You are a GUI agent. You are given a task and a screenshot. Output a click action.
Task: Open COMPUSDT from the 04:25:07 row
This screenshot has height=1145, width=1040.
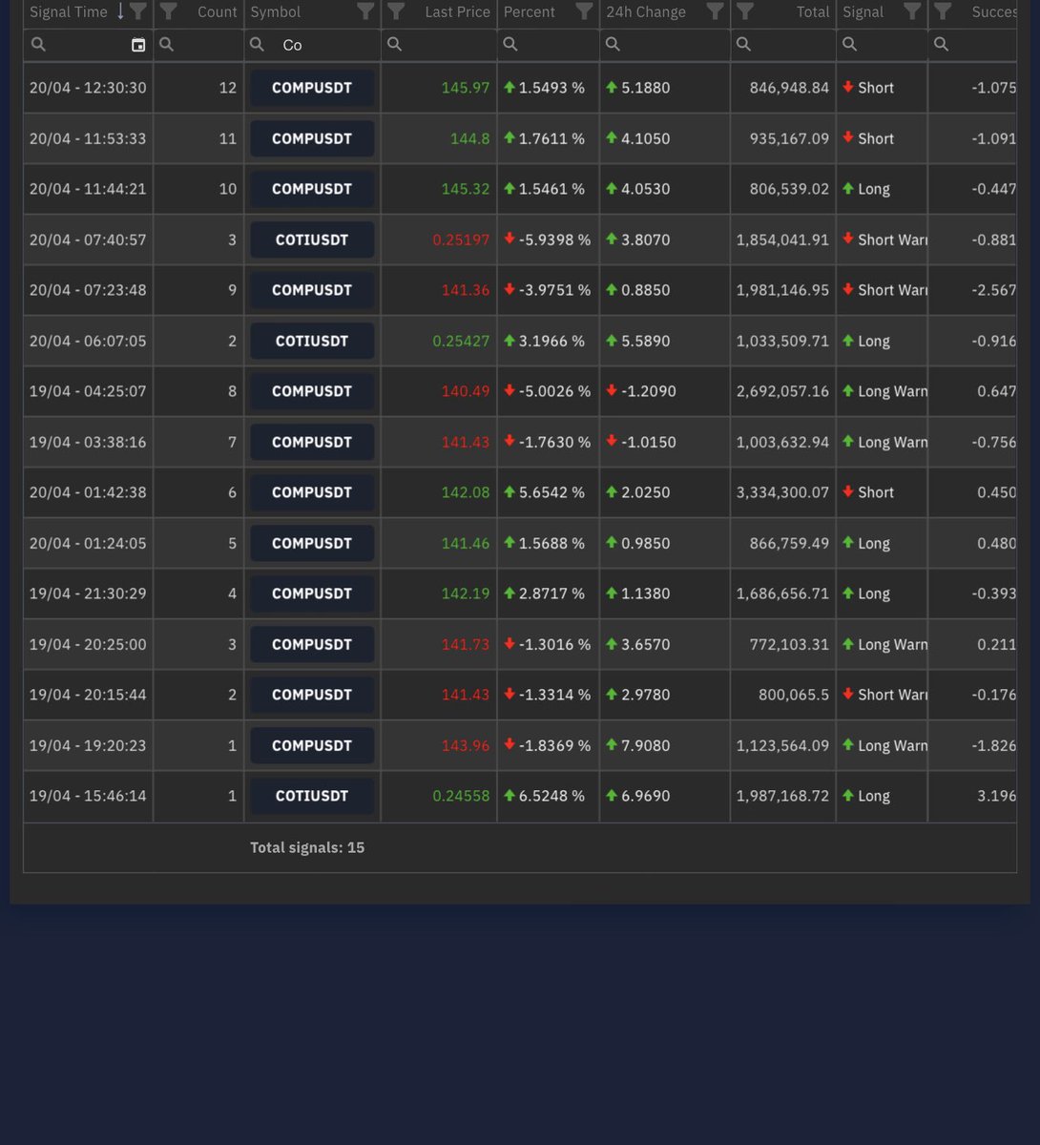[312, 391]
